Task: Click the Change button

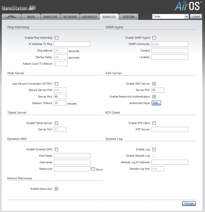Action: click(189, 203)
